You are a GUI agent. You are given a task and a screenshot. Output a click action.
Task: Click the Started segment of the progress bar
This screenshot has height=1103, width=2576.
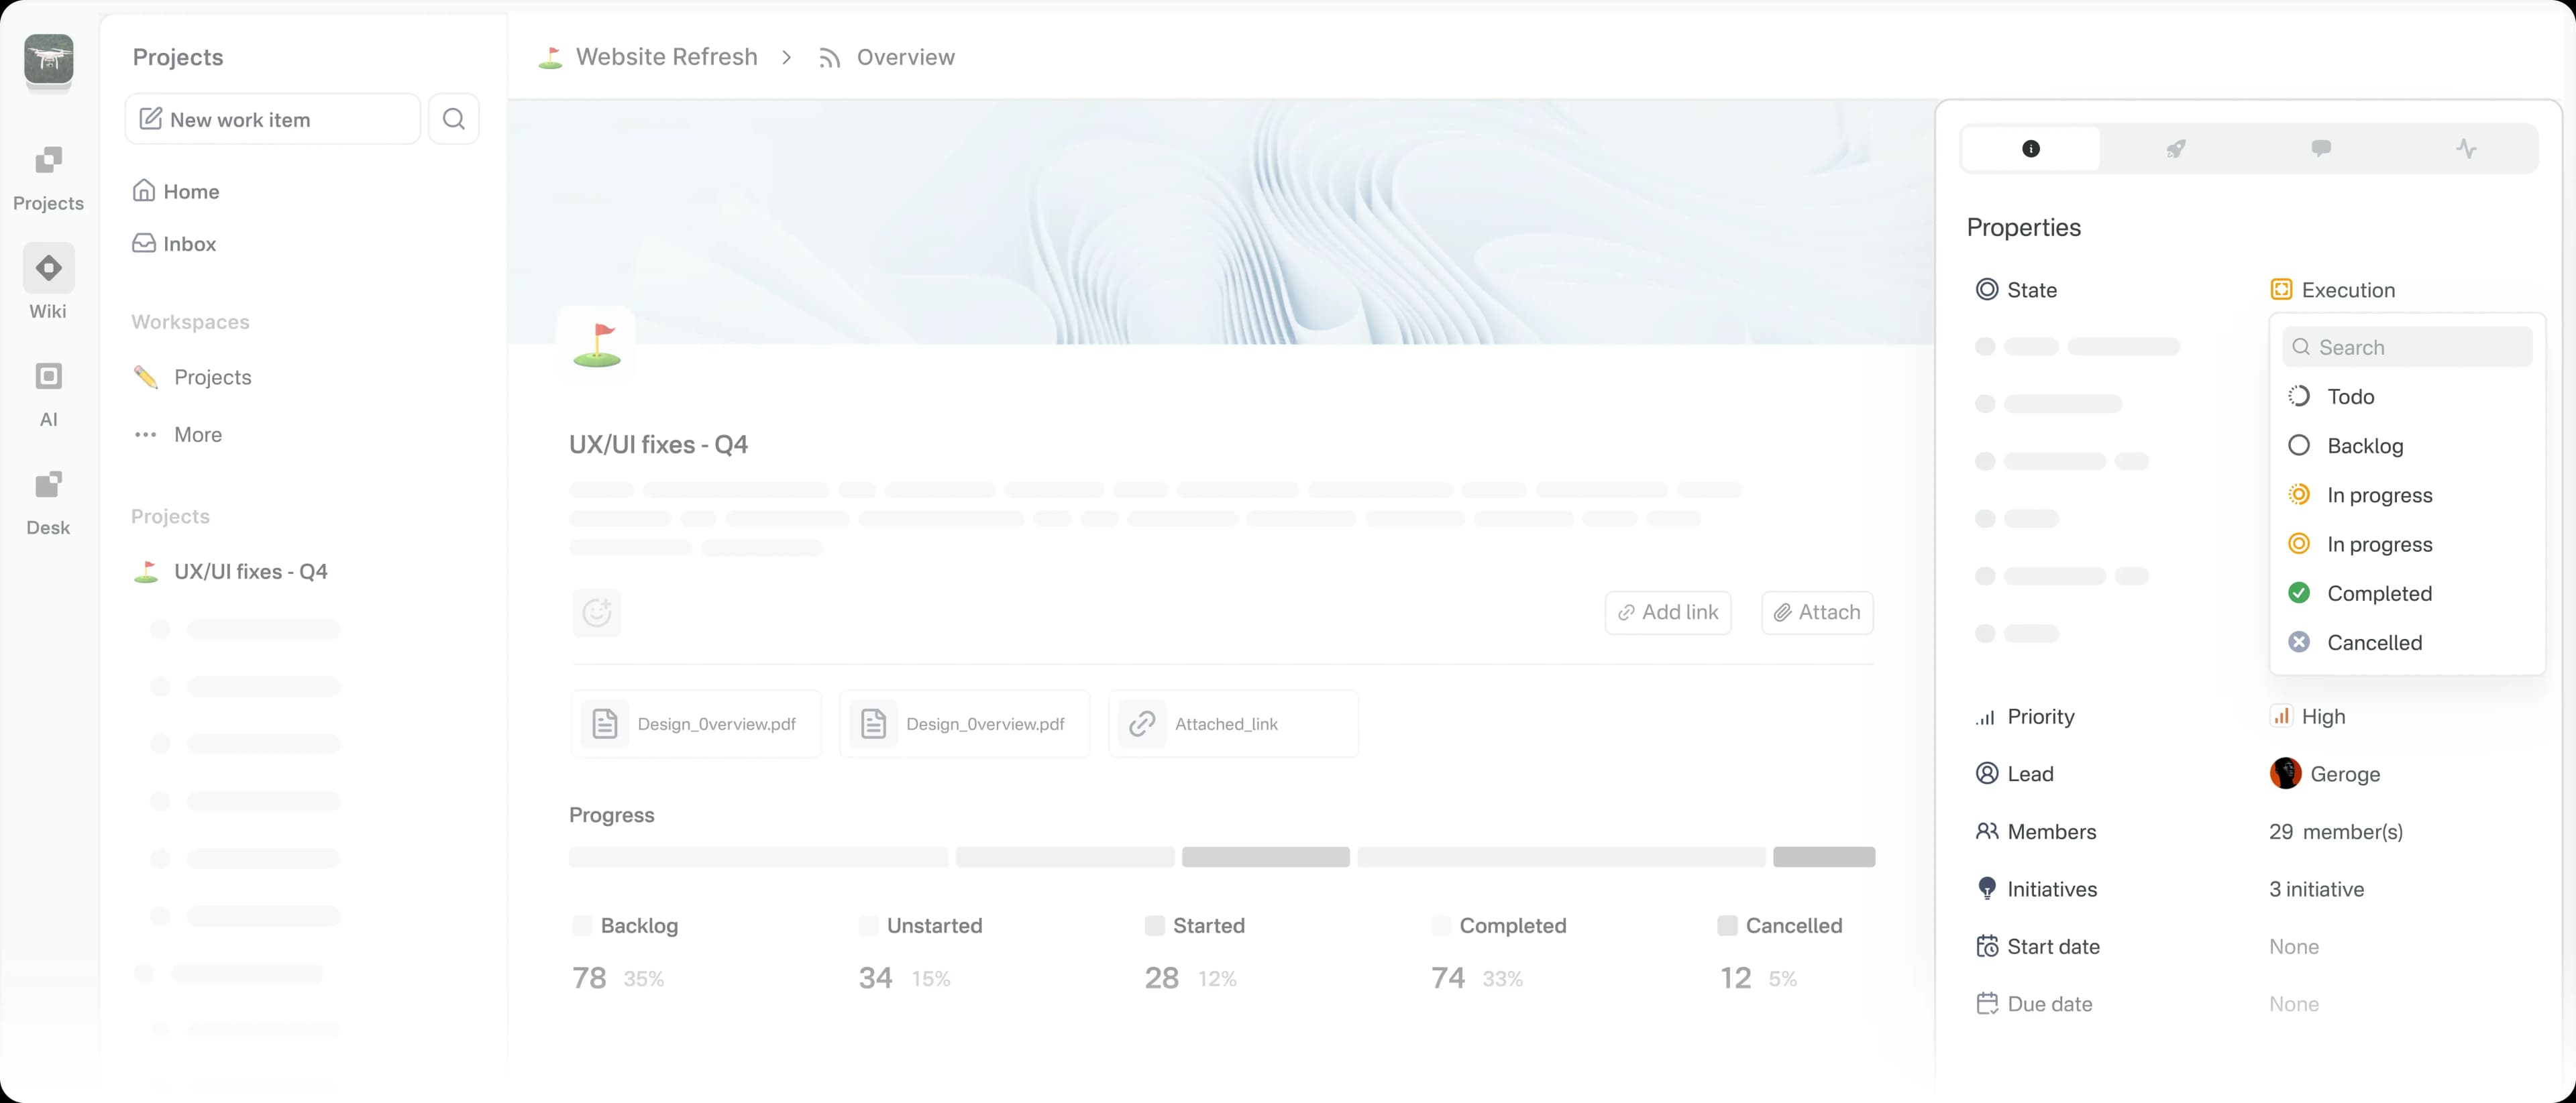(x=1265, y=857)
